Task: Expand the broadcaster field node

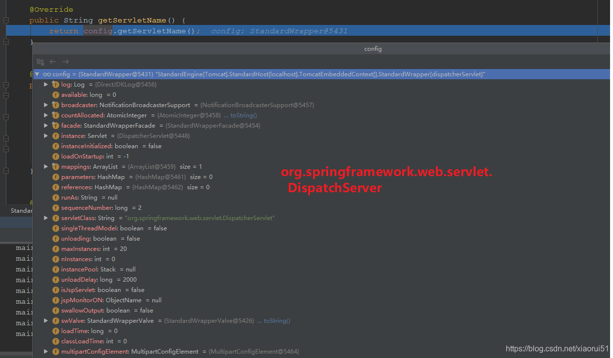Action: pyautogui.click(x=46, y=105)
